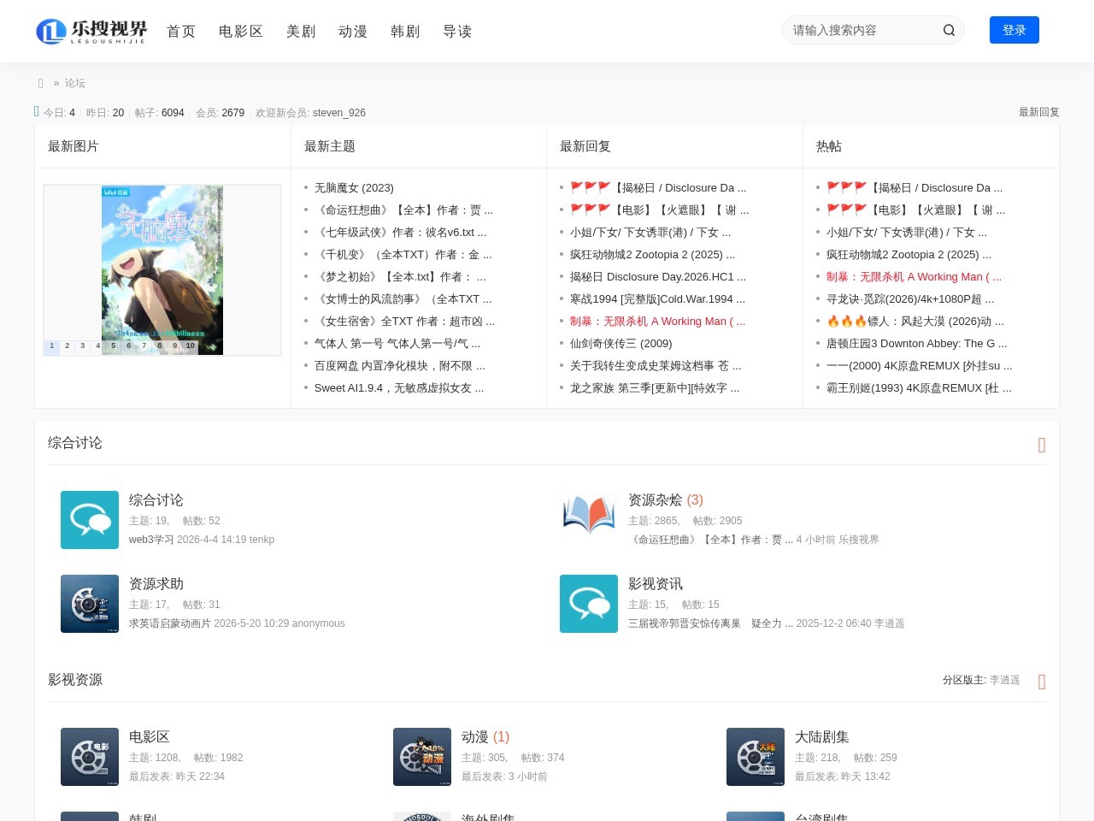1094x821 pixels.
Task: Open 寒战1994 [完整版]Cold.War.1994 reply
Action: [x=657, y=298]
